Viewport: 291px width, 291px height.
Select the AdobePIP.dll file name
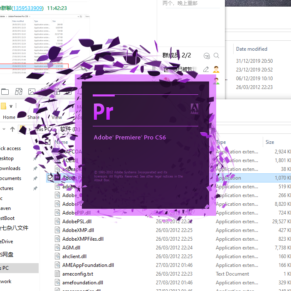(x=76, y=213)
